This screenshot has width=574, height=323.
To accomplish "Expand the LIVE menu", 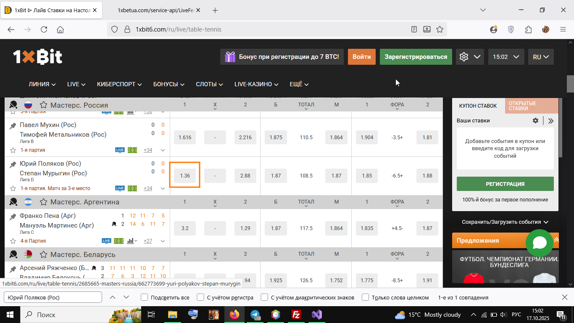I will (76, 84).
